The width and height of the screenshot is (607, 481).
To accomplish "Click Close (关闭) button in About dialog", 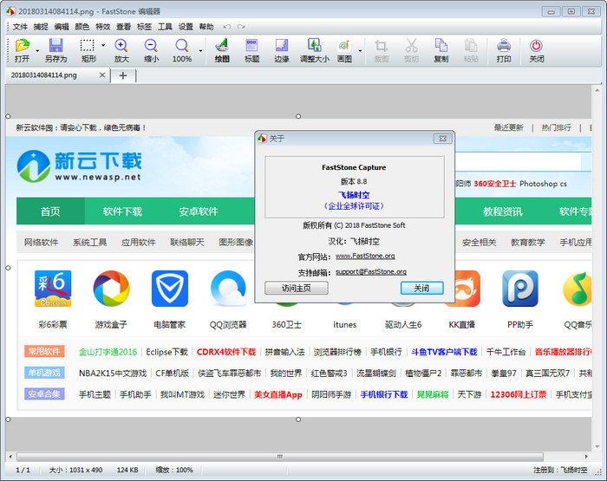I will click(421, 288).
